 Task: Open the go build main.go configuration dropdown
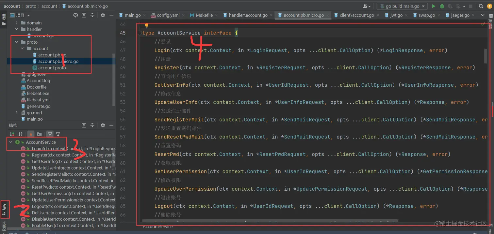402,6
